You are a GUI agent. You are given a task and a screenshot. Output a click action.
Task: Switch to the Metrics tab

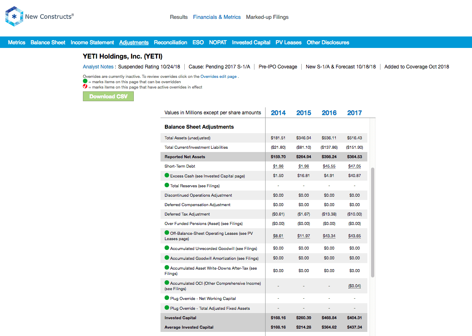(16, 42)
